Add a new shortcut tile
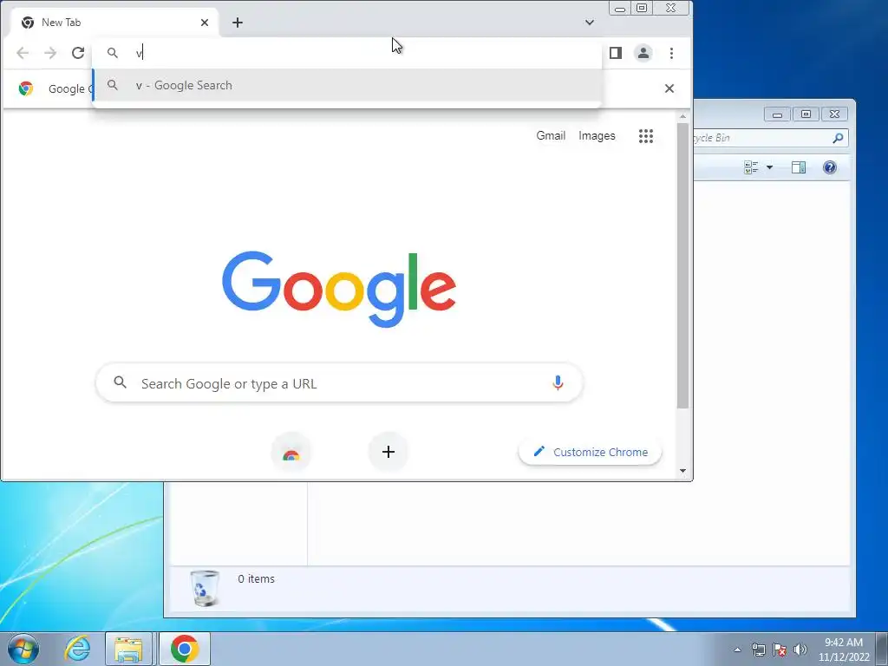Screen dimensions: 888x666 coord(388,452)
